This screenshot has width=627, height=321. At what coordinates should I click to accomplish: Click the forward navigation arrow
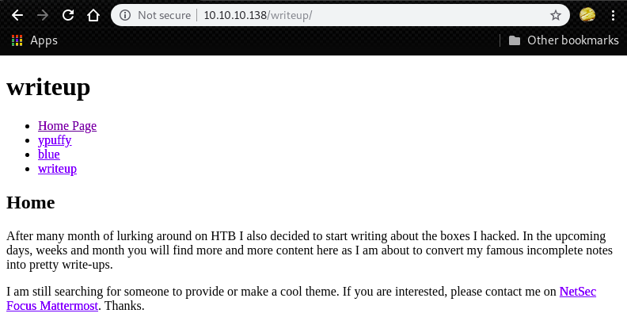43,15
